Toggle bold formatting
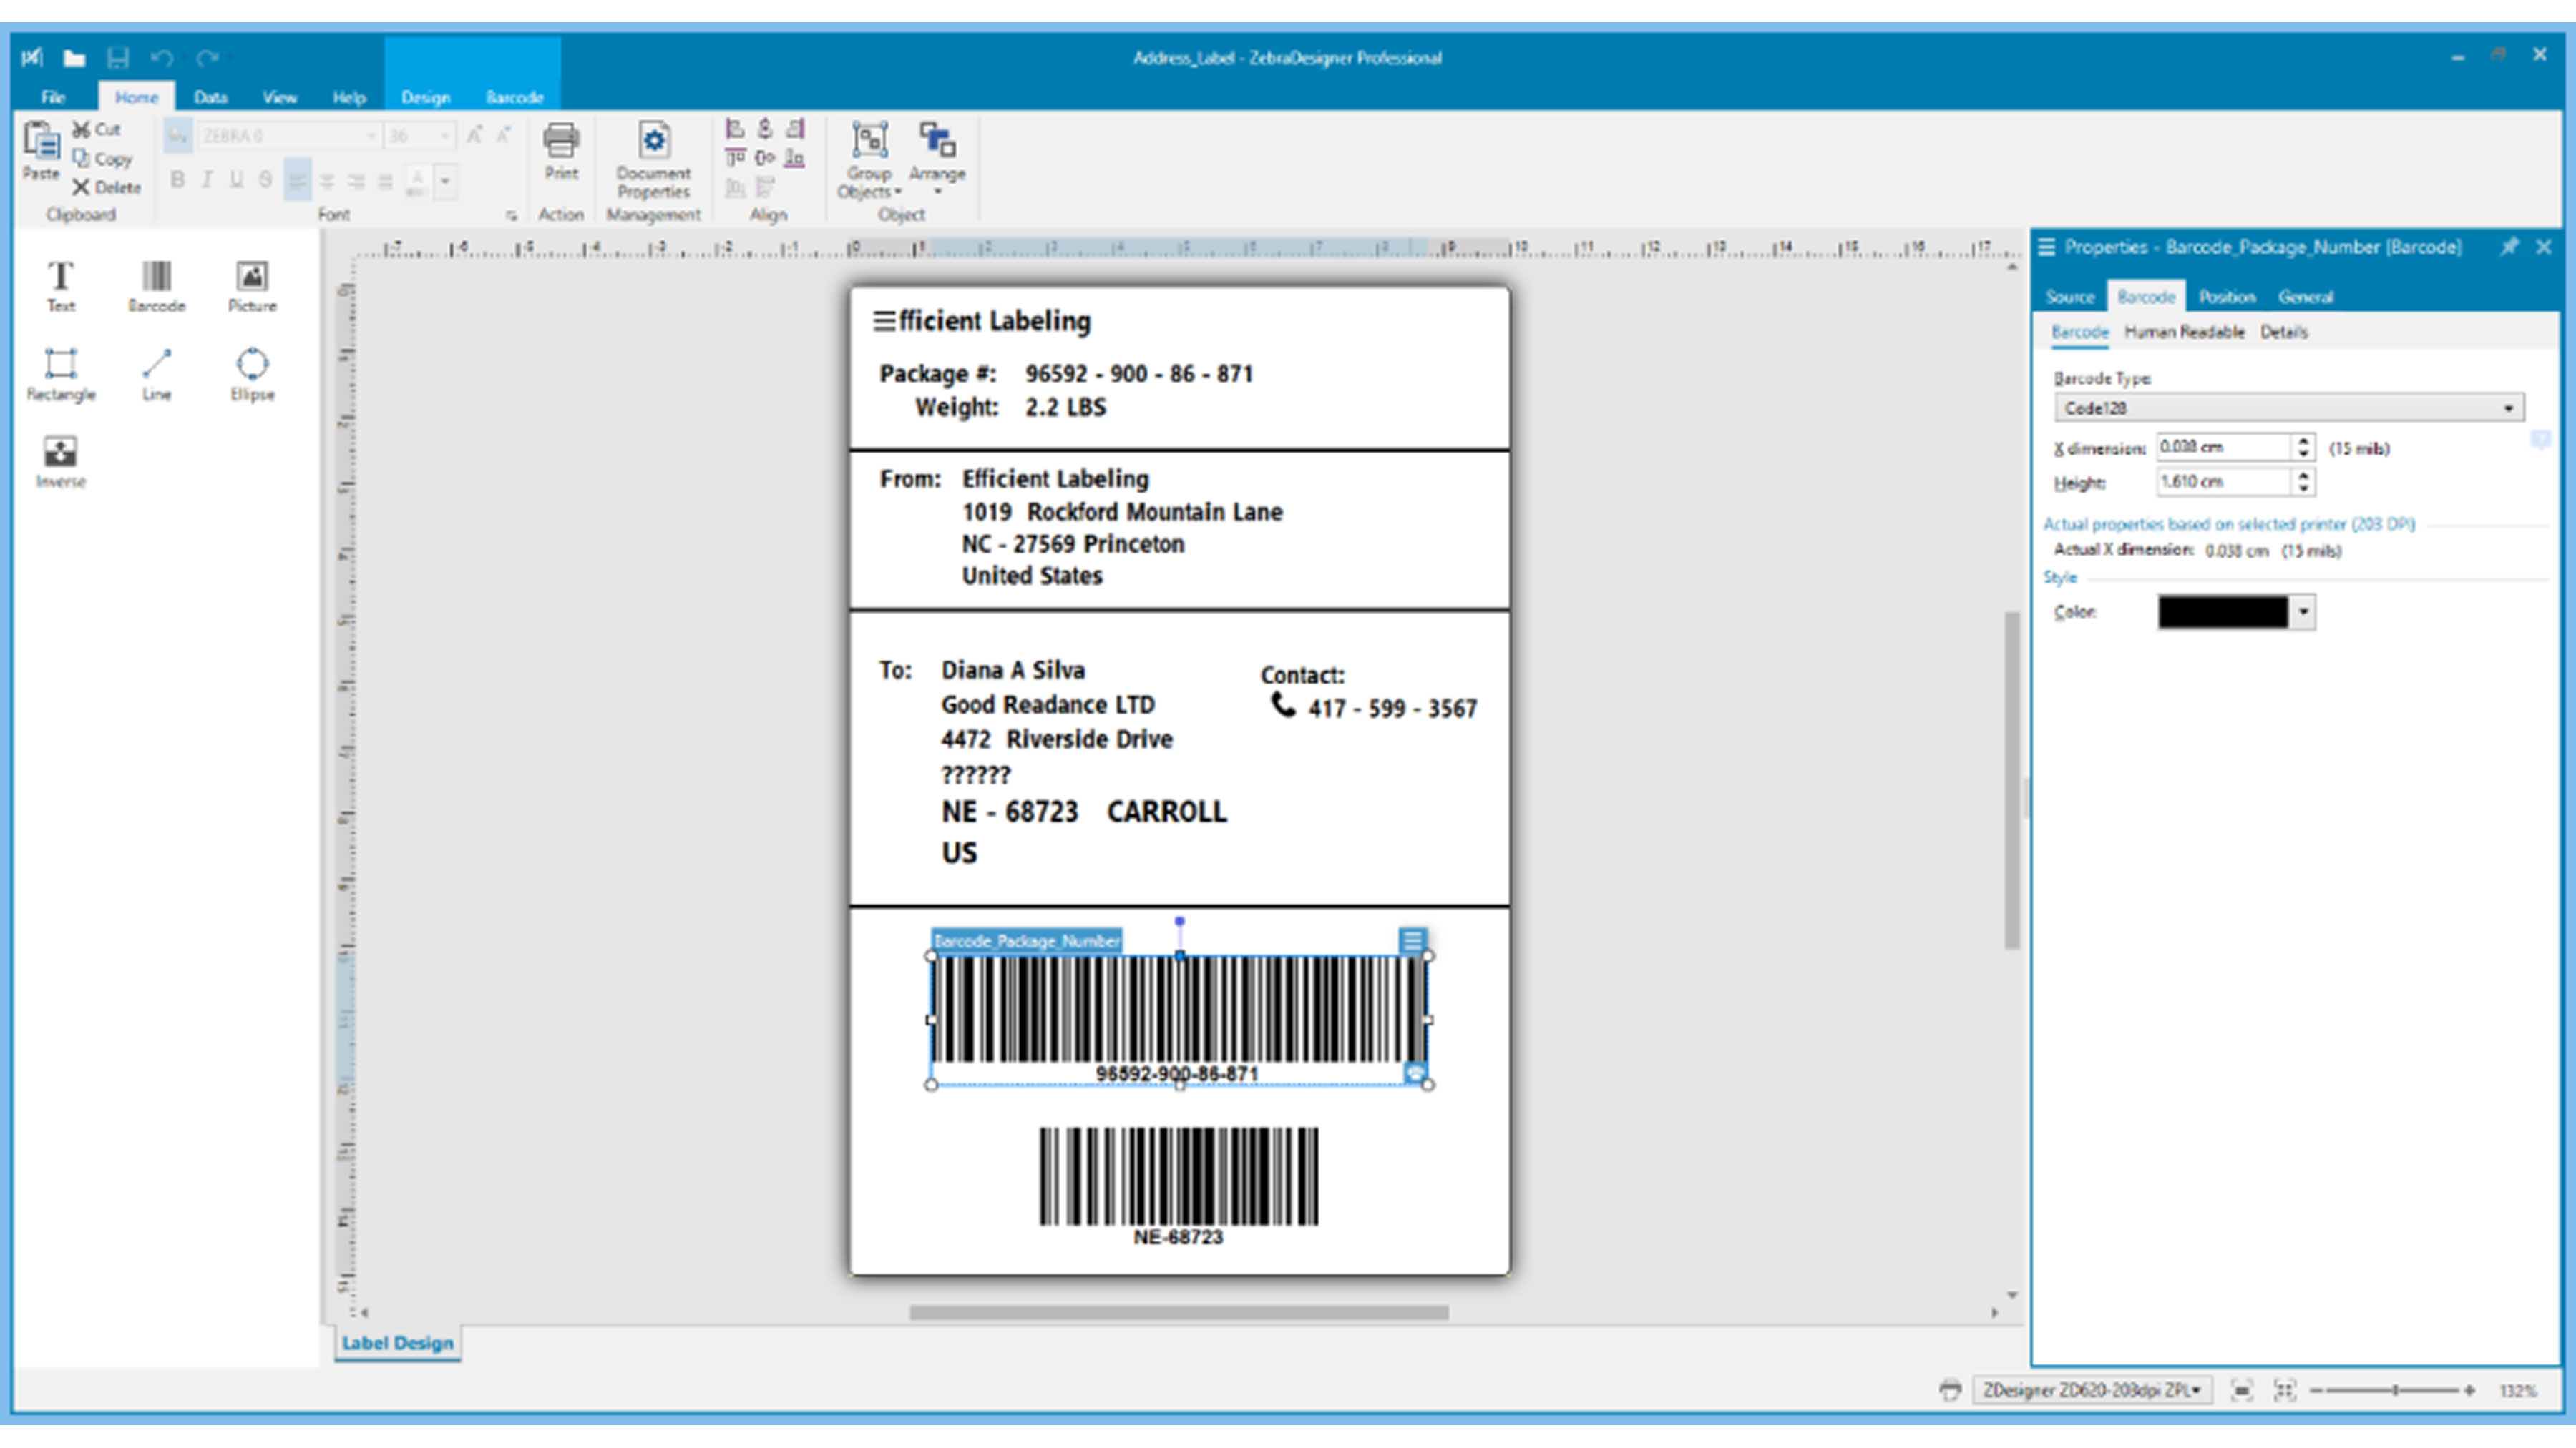The width and height of the screenshot is (2576, 1448). point(178,181)
